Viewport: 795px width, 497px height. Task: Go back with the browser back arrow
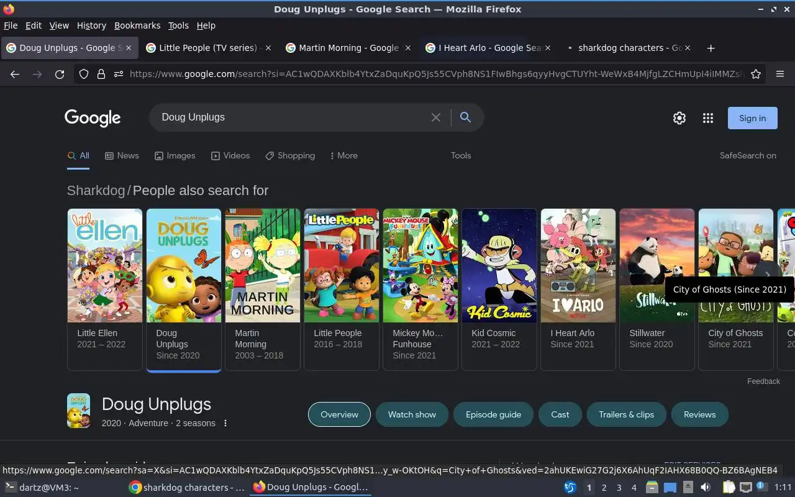15,74
